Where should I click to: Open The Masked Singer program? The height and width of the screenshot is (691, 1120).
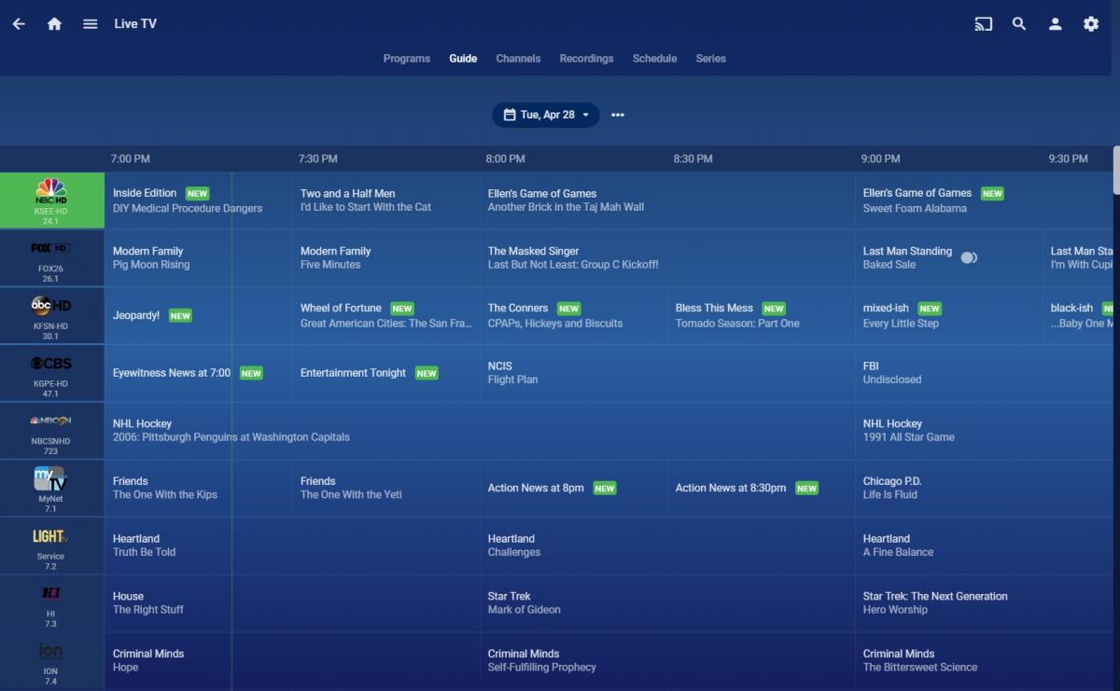668,258
